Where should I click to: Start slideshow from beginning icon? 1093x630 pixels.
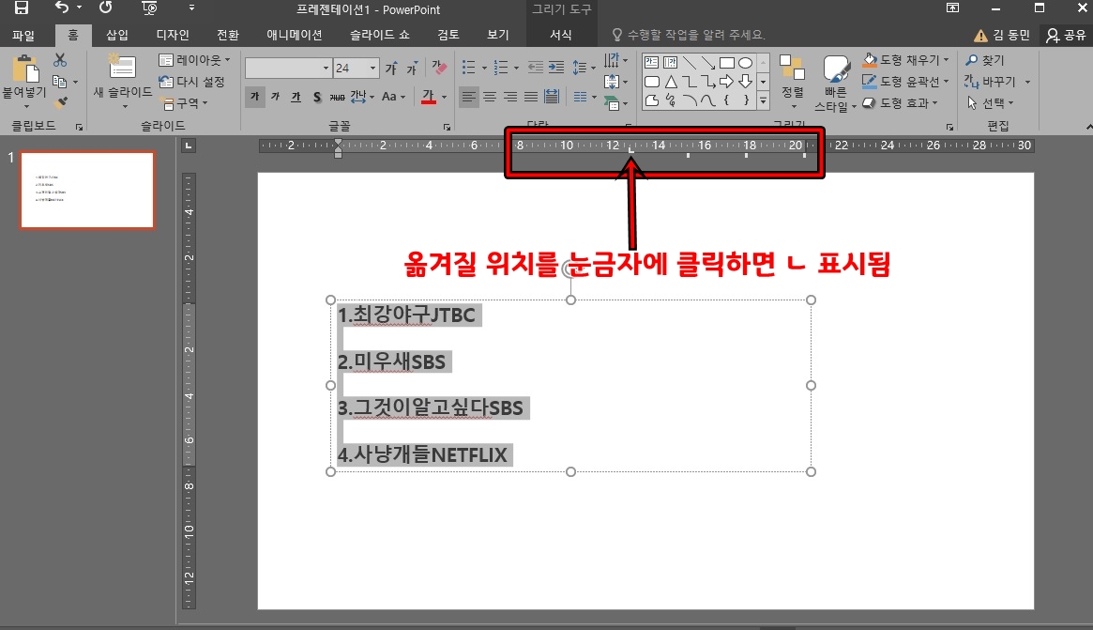point(149,8)
